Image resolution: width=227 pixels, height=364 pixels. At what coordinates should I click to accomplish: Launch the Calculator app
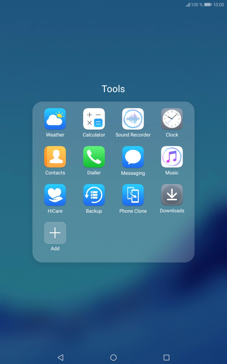coord(94,119)
